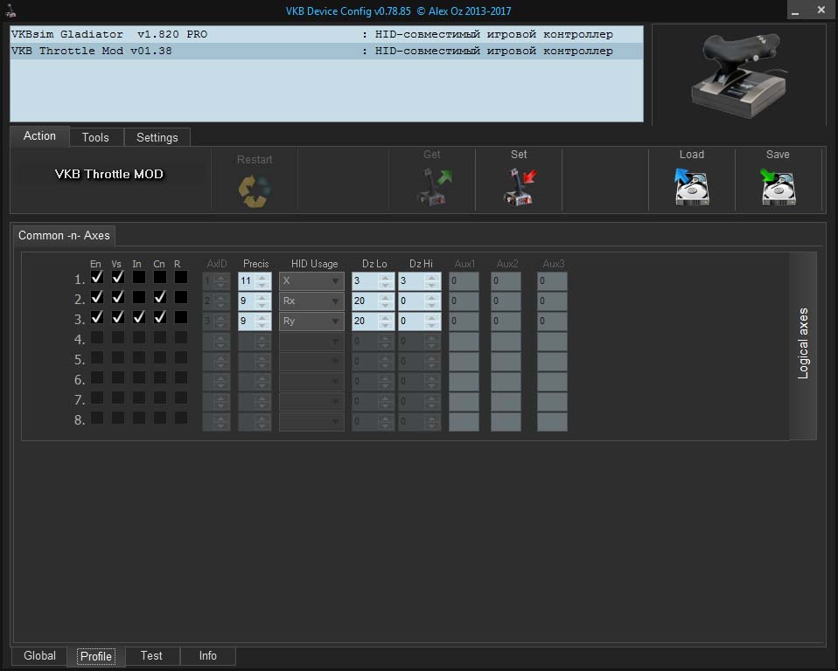
Task: Click the Save hard-drive icon
Action: tap(778, 187)
